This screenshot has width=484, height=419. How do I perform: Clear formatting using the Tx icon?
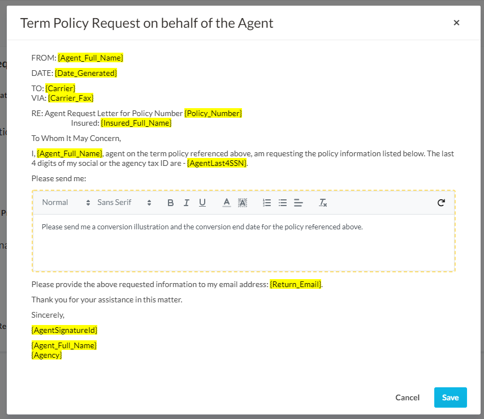[323, 202]
